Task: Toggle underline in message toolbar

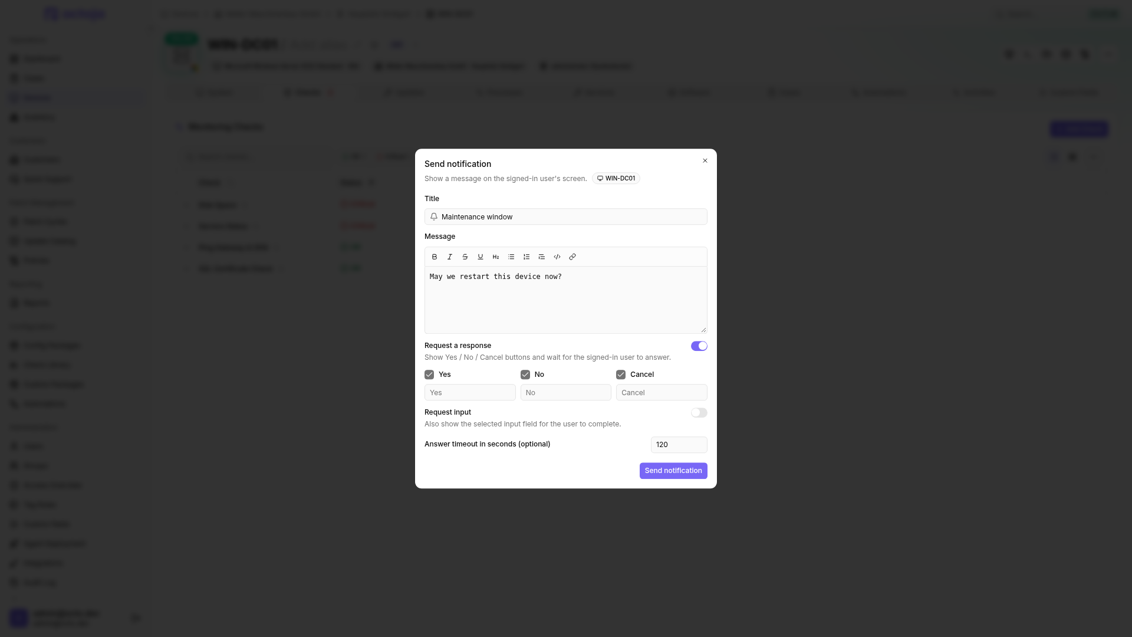Action: tap(481, 257)
